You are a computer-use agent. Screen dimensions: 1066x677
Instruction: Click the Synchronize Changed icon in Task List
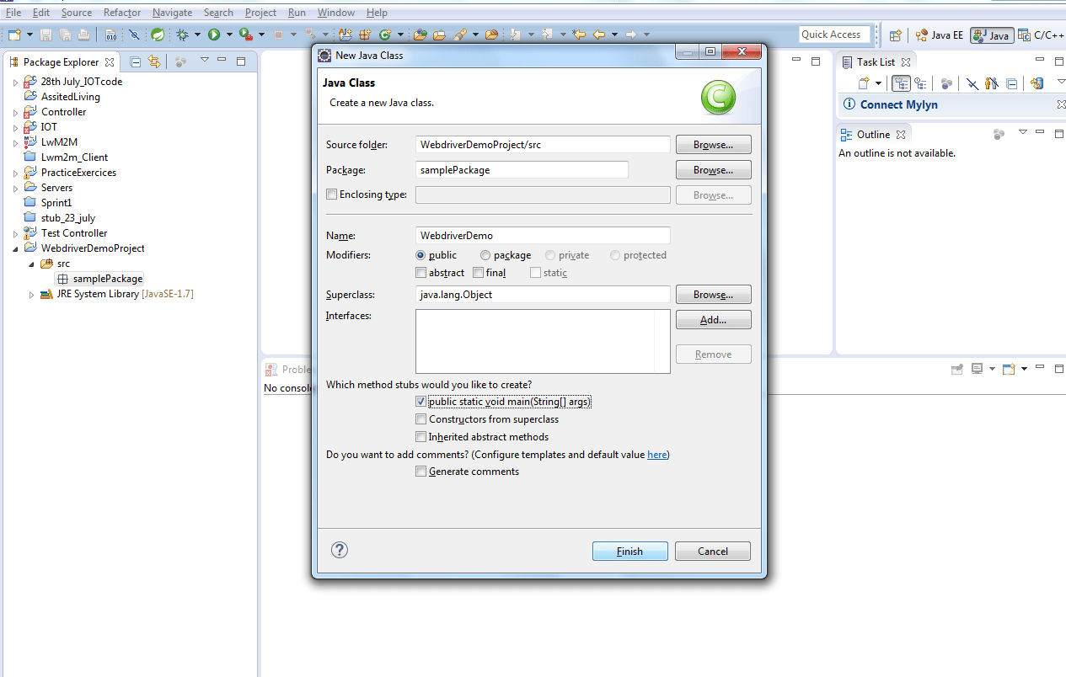[x=1037, y=83]
